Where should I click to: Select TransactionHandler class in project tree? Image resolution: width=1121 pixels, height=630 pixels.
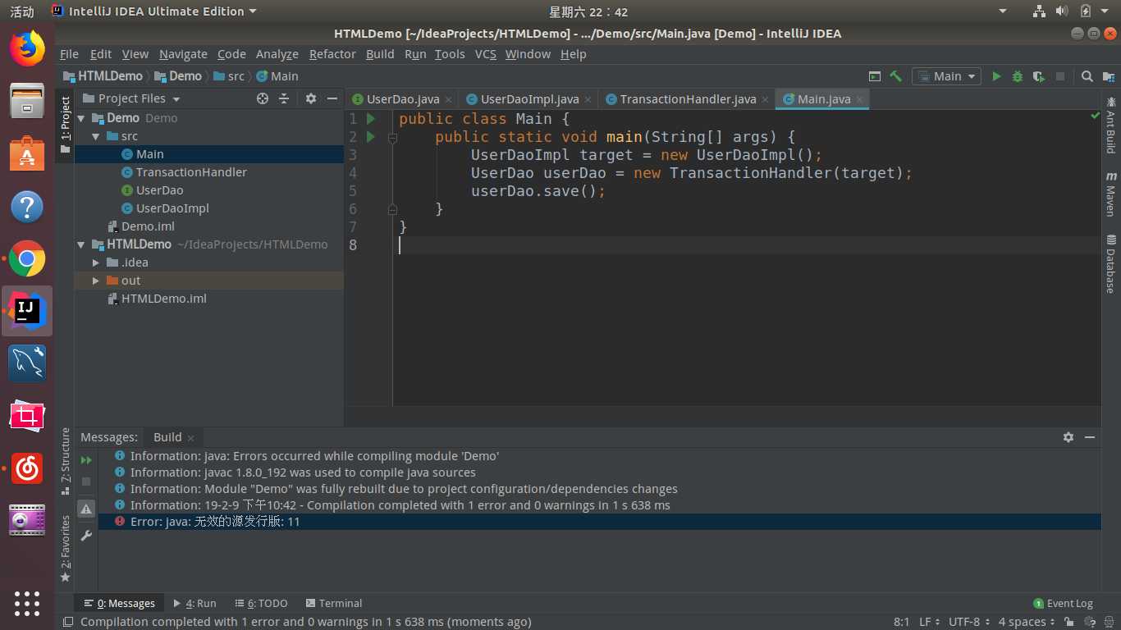coord(191,172)
